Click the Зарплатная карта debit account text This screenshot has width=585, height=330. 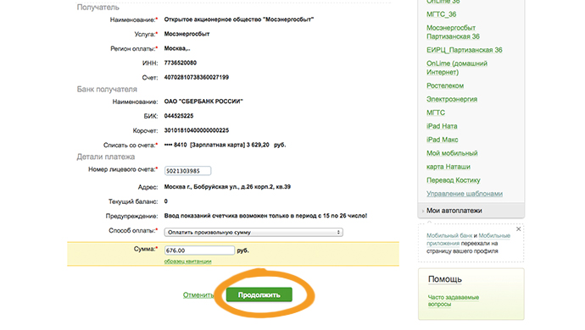coord(225,145)
